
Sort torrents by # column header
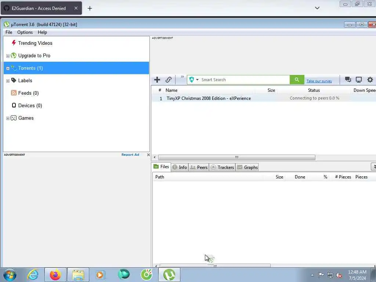point(160,90)
